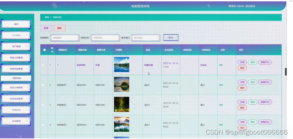Expand the 相册分类管理 sidebar menu
The width and height of the screenshot is (293, 139).
(16, 58)
